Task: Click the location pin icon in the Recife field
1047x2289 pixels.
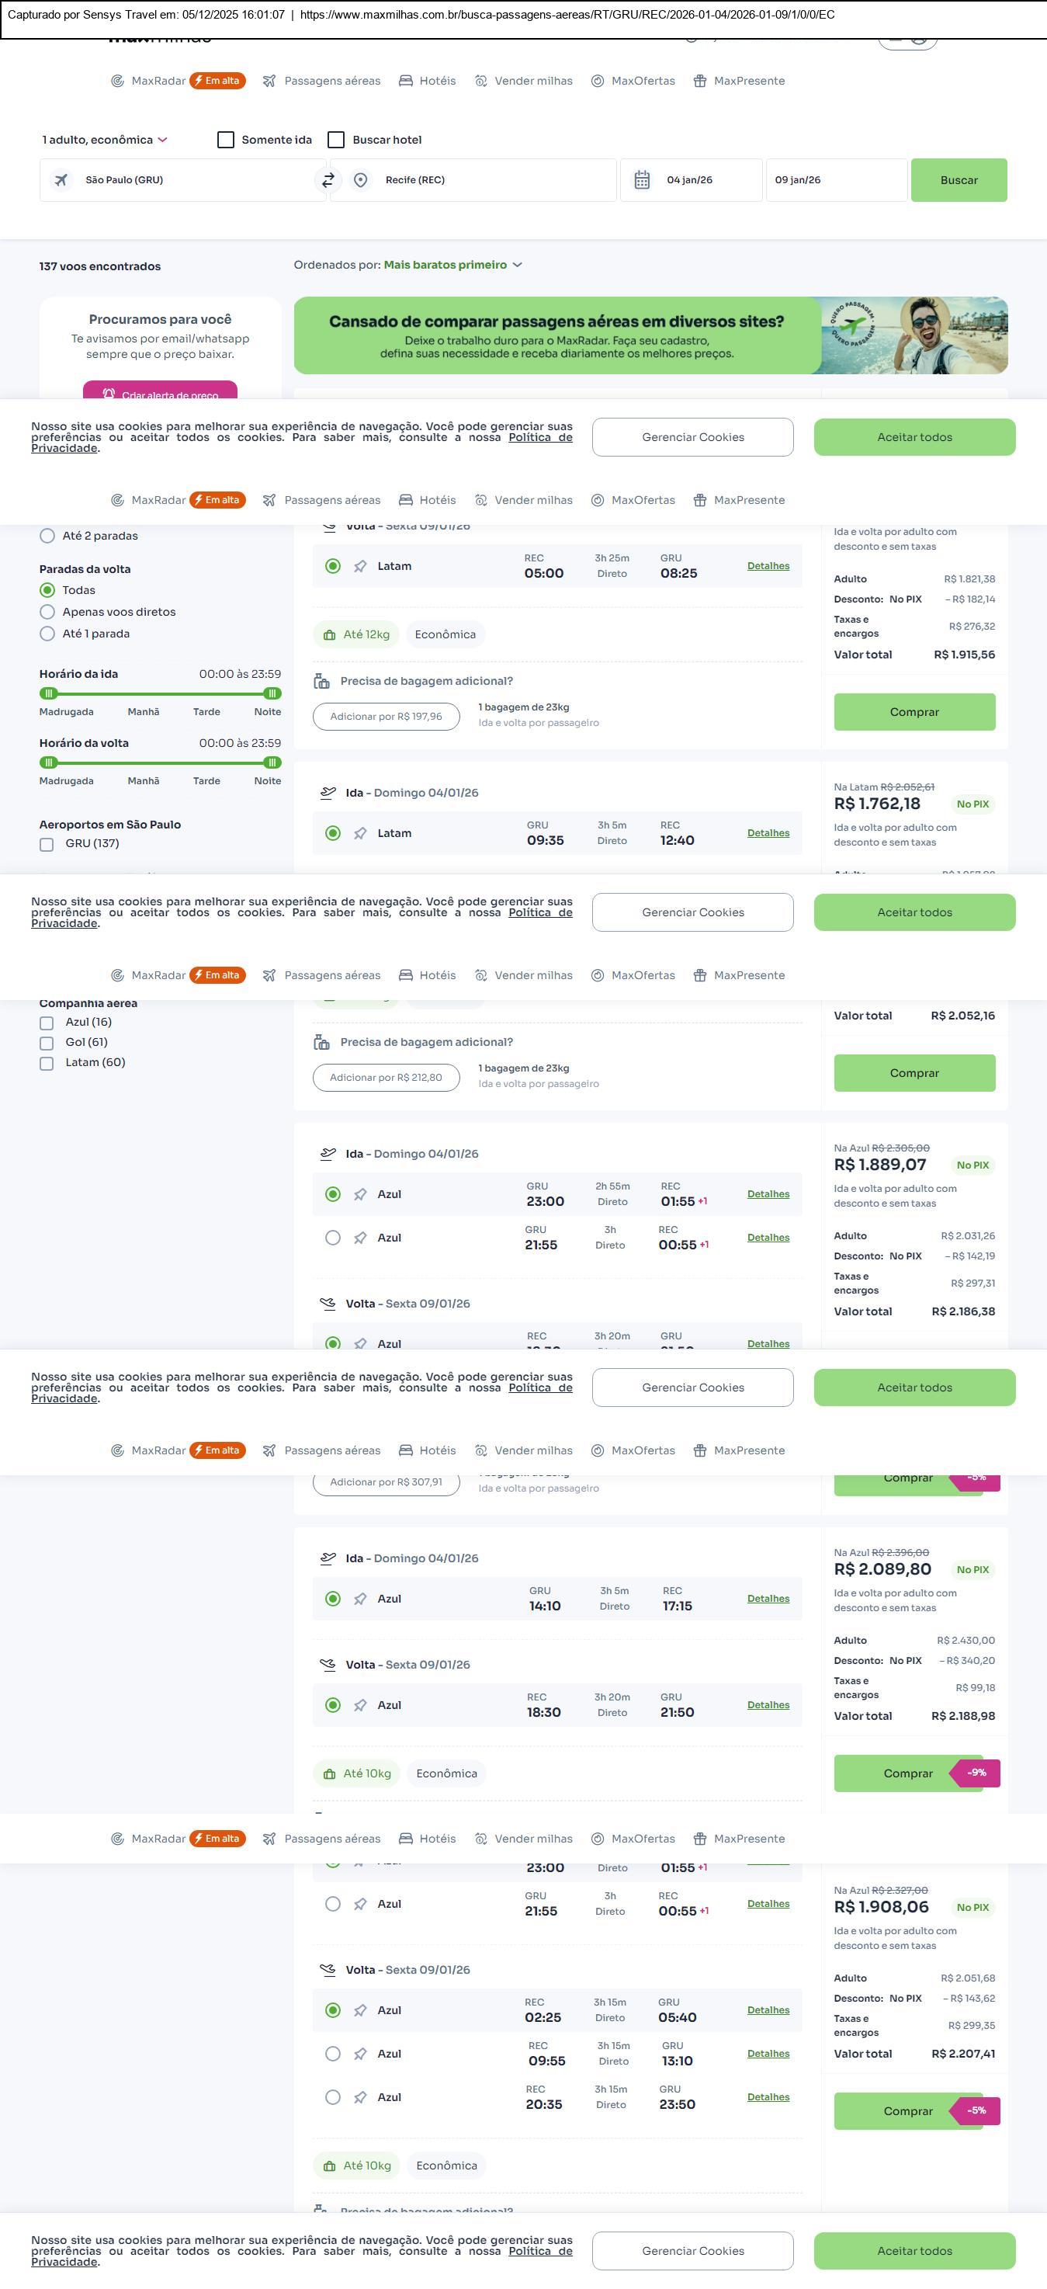Action: click(361, 180)
